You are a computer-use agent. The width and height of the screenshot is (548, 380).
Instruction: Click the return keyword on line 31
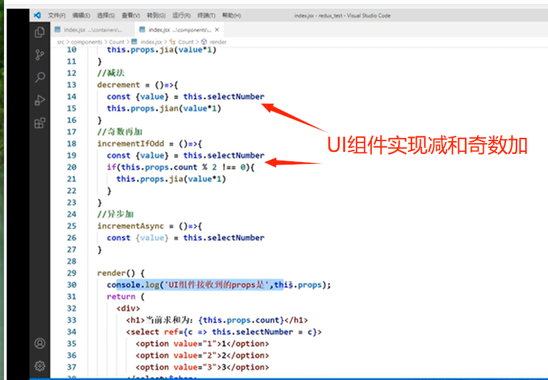point(121,296)
